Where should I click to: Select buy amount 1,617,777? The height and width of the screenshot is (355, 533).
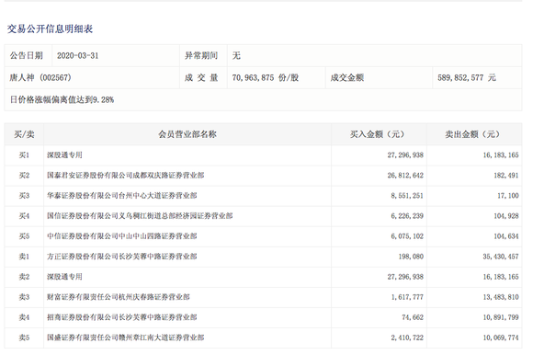click(x=407, y=297)
